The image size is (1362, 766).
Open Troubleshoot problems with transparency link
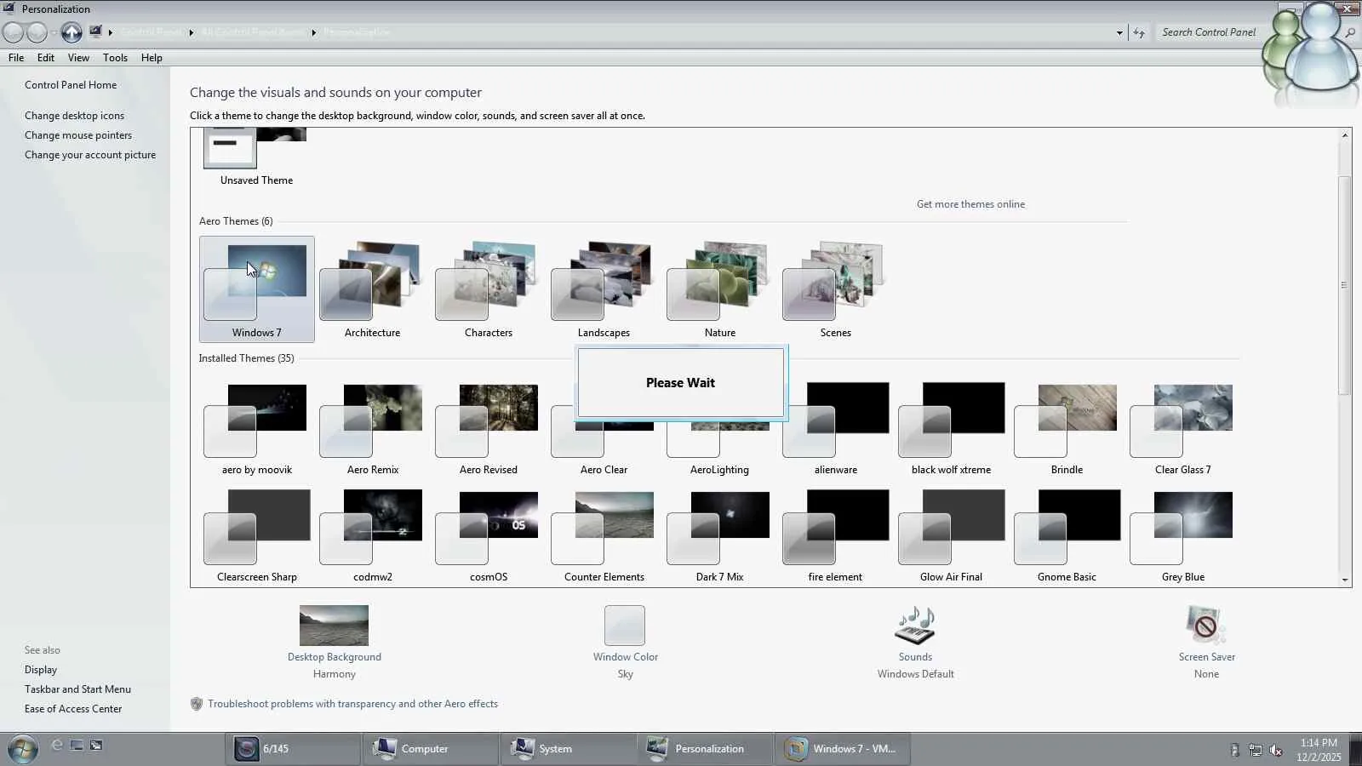click(352, 704)
